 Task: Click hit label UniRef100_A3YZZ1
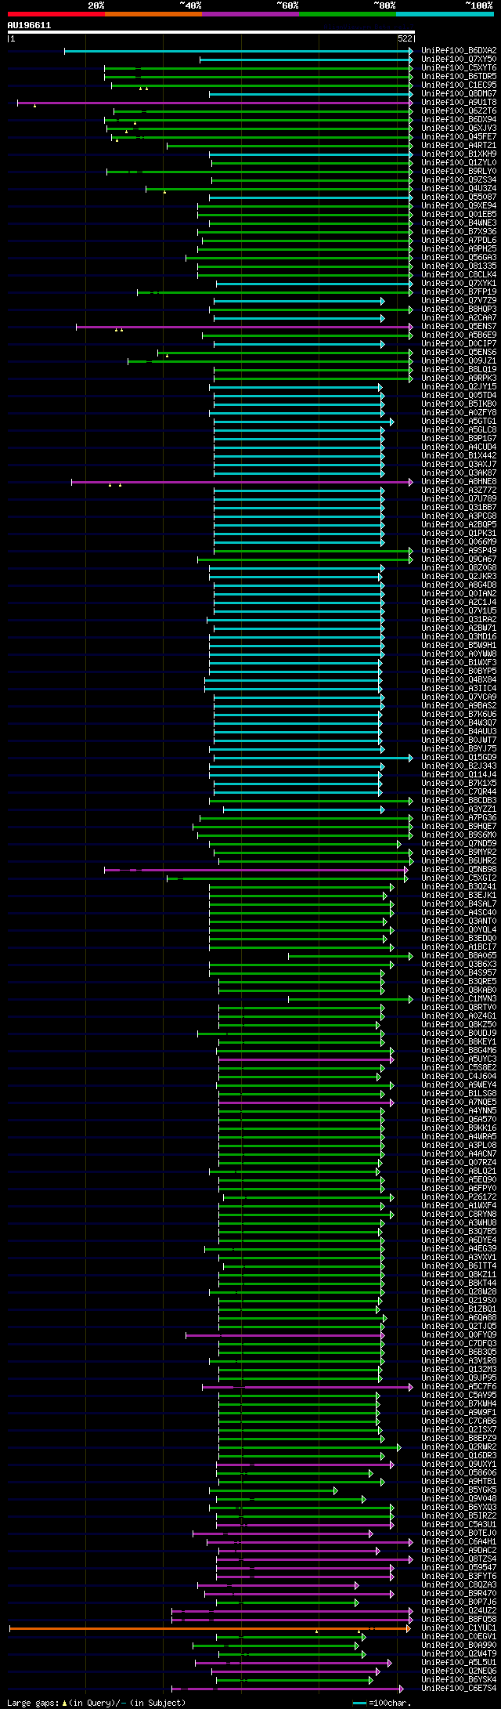[x=459, y=809]
